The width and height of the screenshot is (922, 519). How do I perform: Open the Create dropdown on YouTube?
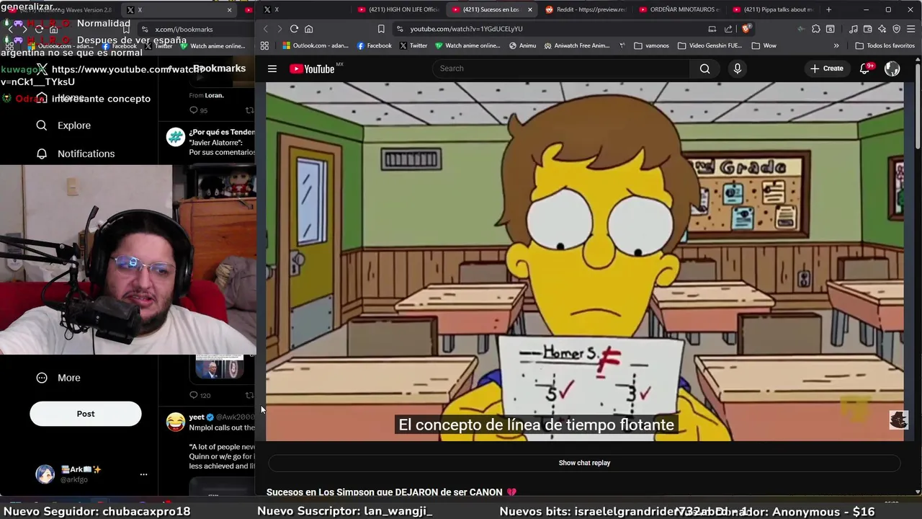(x=826, y=68)
